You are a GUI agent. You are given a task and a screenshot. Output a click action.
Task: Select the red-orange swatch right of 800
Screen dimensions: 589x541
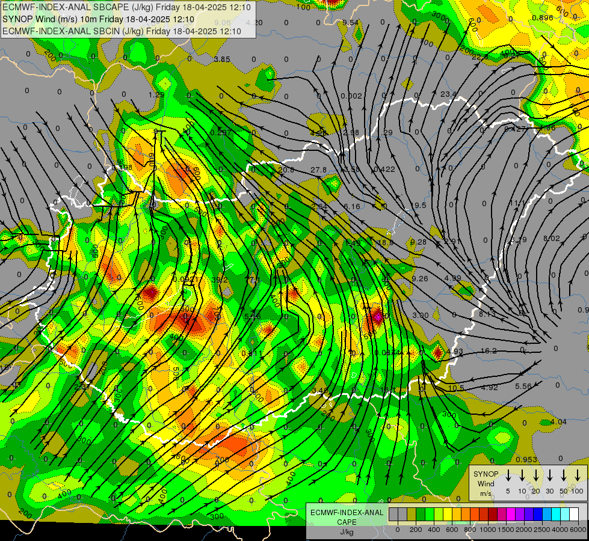[475, 514]
